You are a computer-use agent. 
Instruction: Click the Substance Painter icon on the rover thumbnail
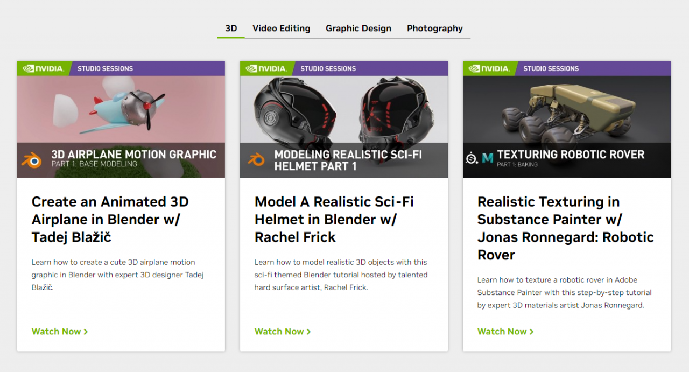[x=472, y=158]
